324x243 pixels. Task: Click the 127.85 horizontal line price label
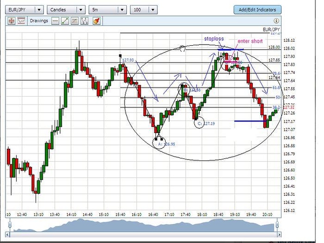[x=274, y=60]
